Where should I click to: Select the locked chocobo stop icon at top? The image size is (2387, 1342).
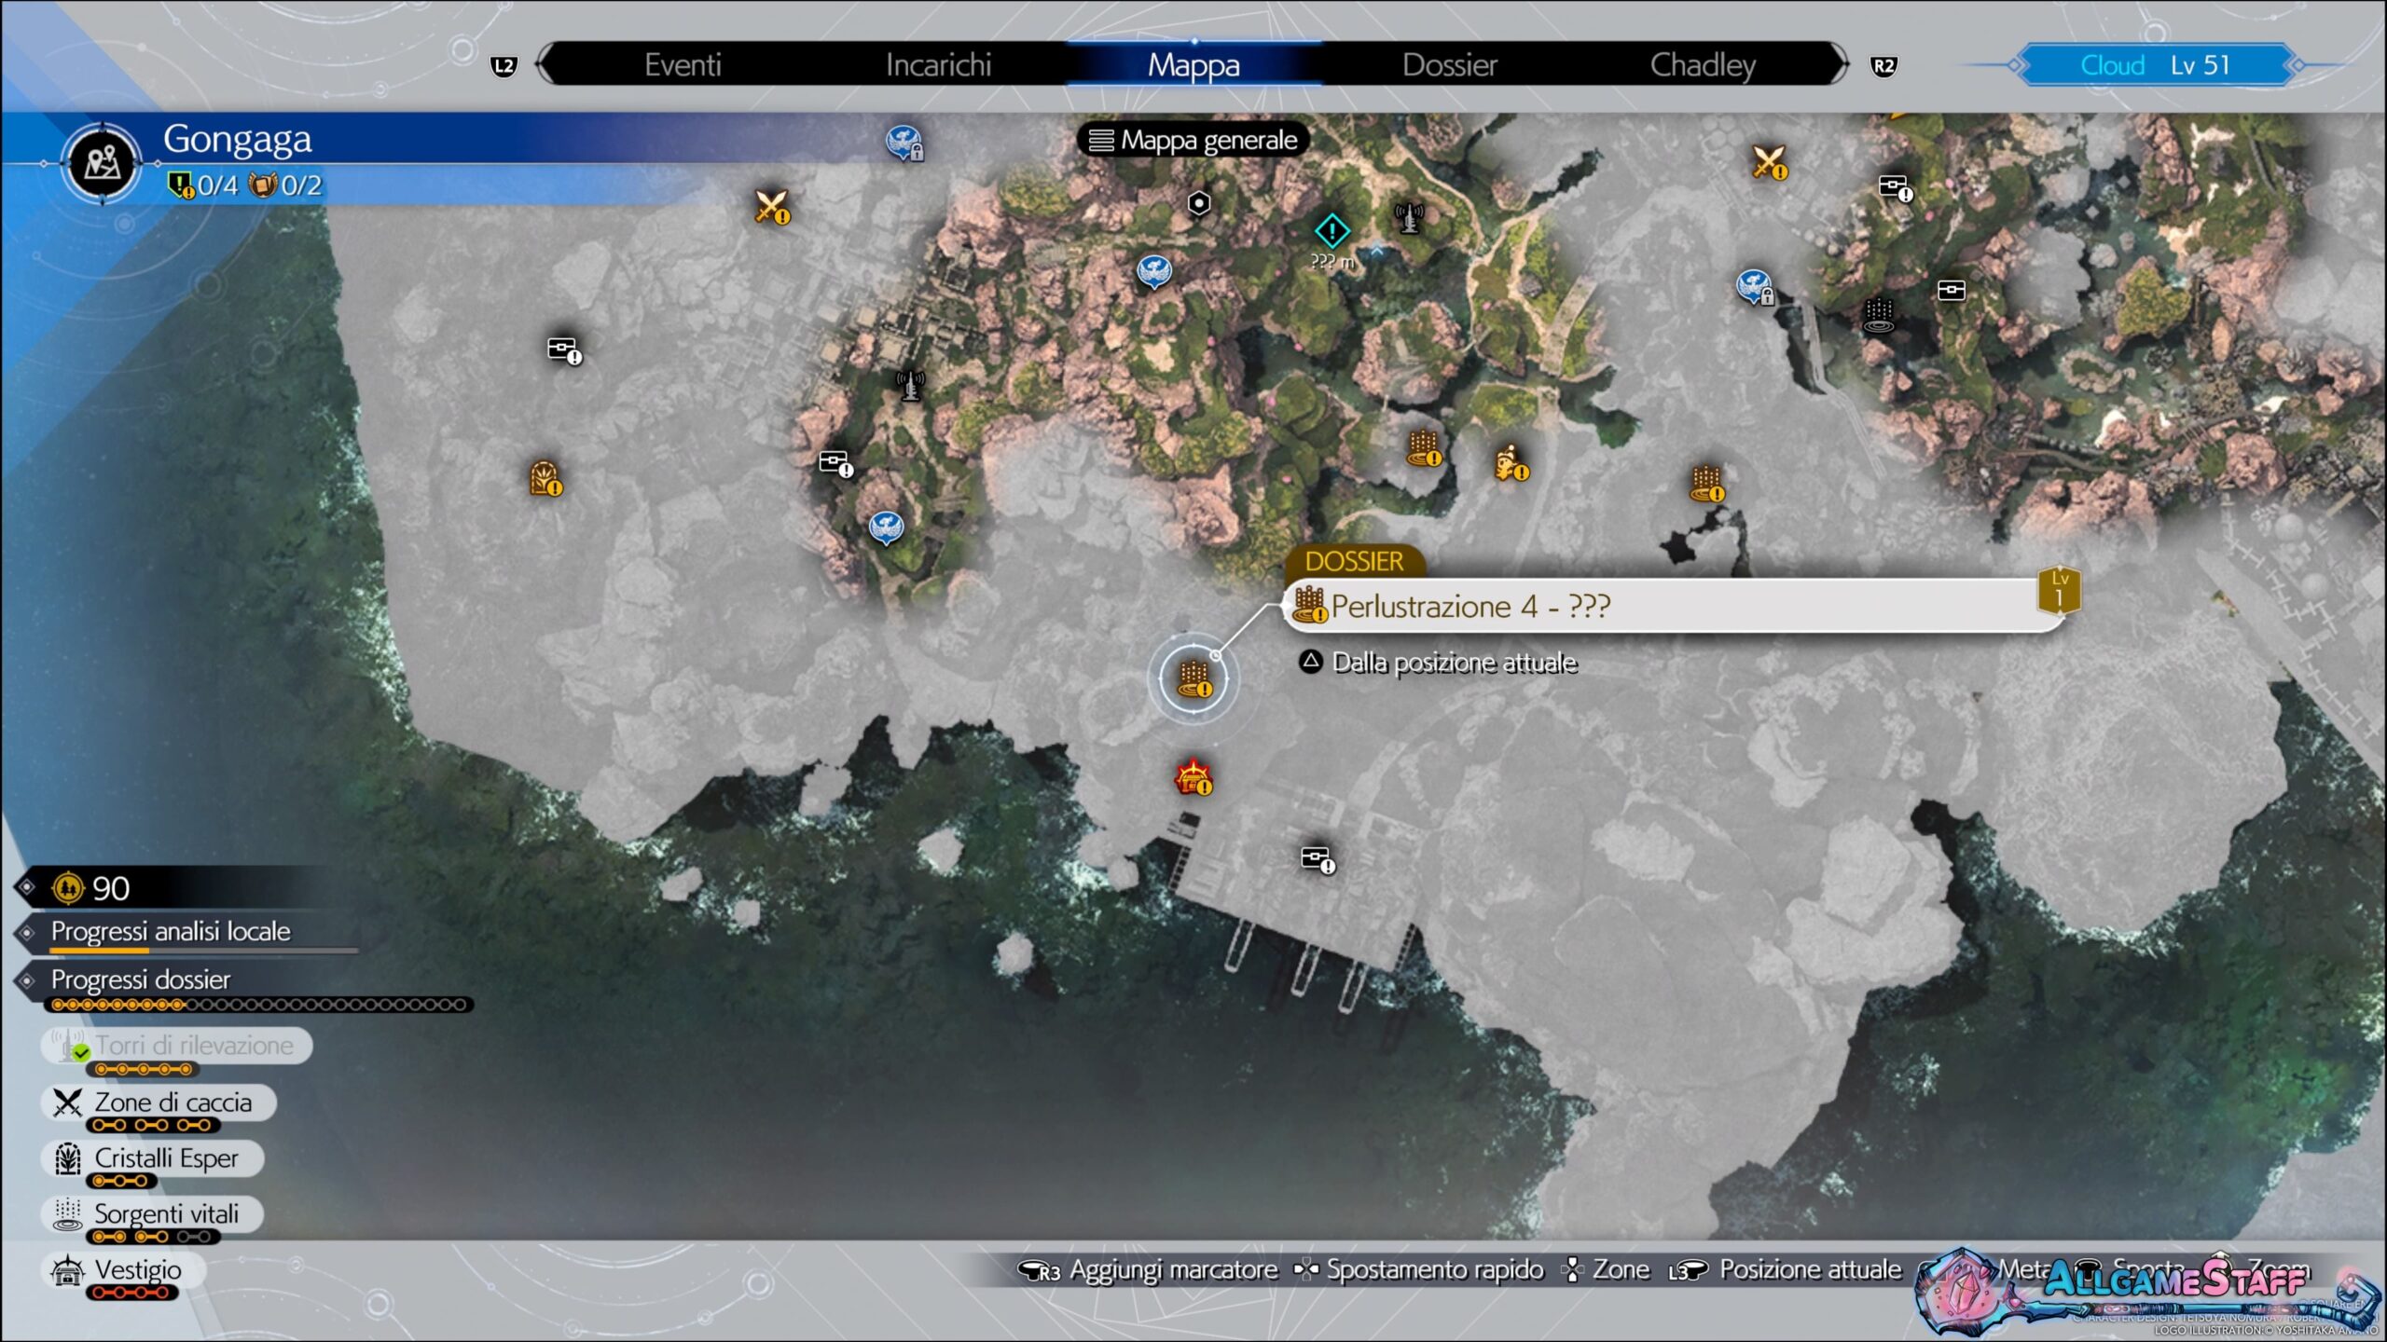[x=904, y=143]
